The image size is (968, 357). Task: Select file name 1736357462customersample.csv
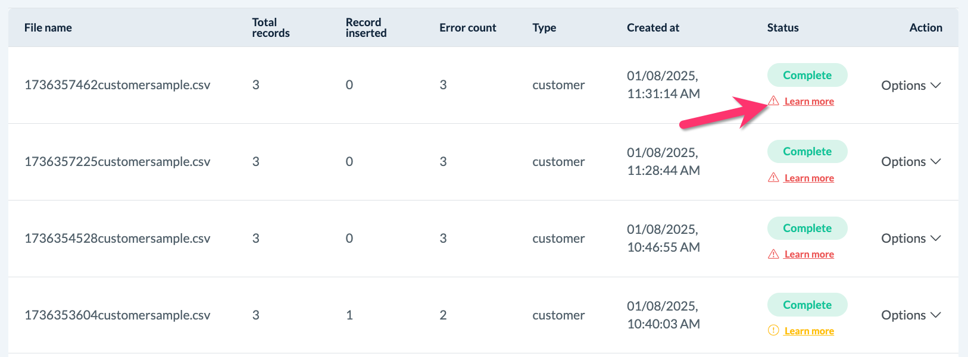(x=117, y=85)
